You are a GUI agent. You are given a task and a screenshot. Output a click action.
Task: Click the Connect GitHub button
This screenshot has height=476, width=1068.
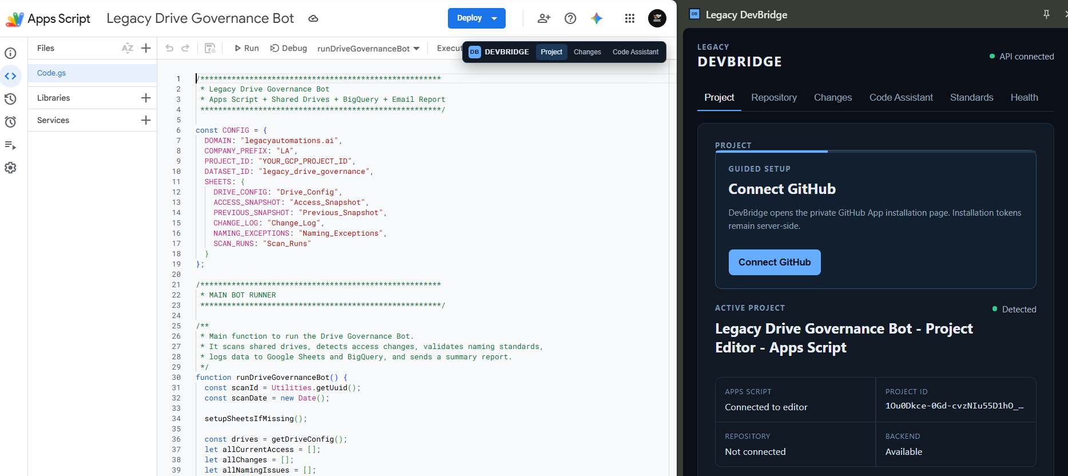pyautogui.click(x=775, y=262)
